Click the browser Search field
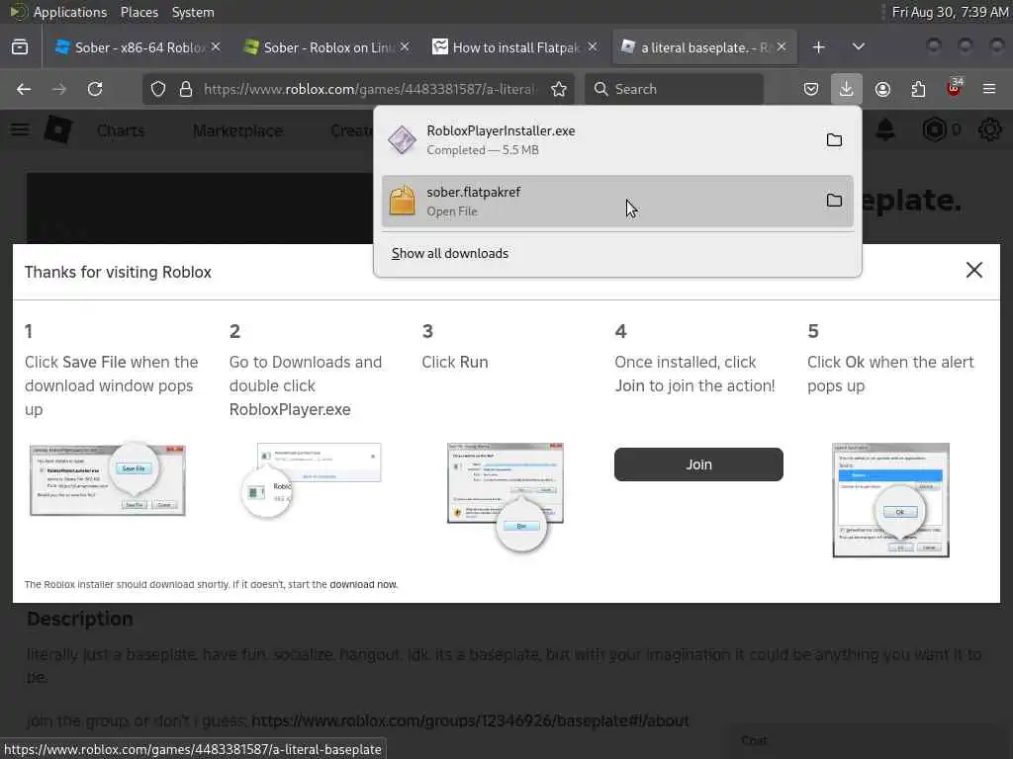 [x=674, y=89]
